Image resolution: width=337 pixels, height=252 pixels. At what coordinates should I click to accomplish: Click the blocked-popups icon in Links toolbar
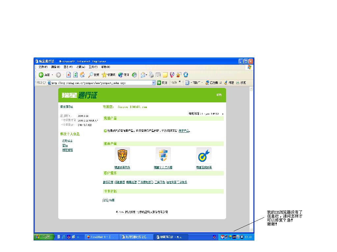pos(207,83)
